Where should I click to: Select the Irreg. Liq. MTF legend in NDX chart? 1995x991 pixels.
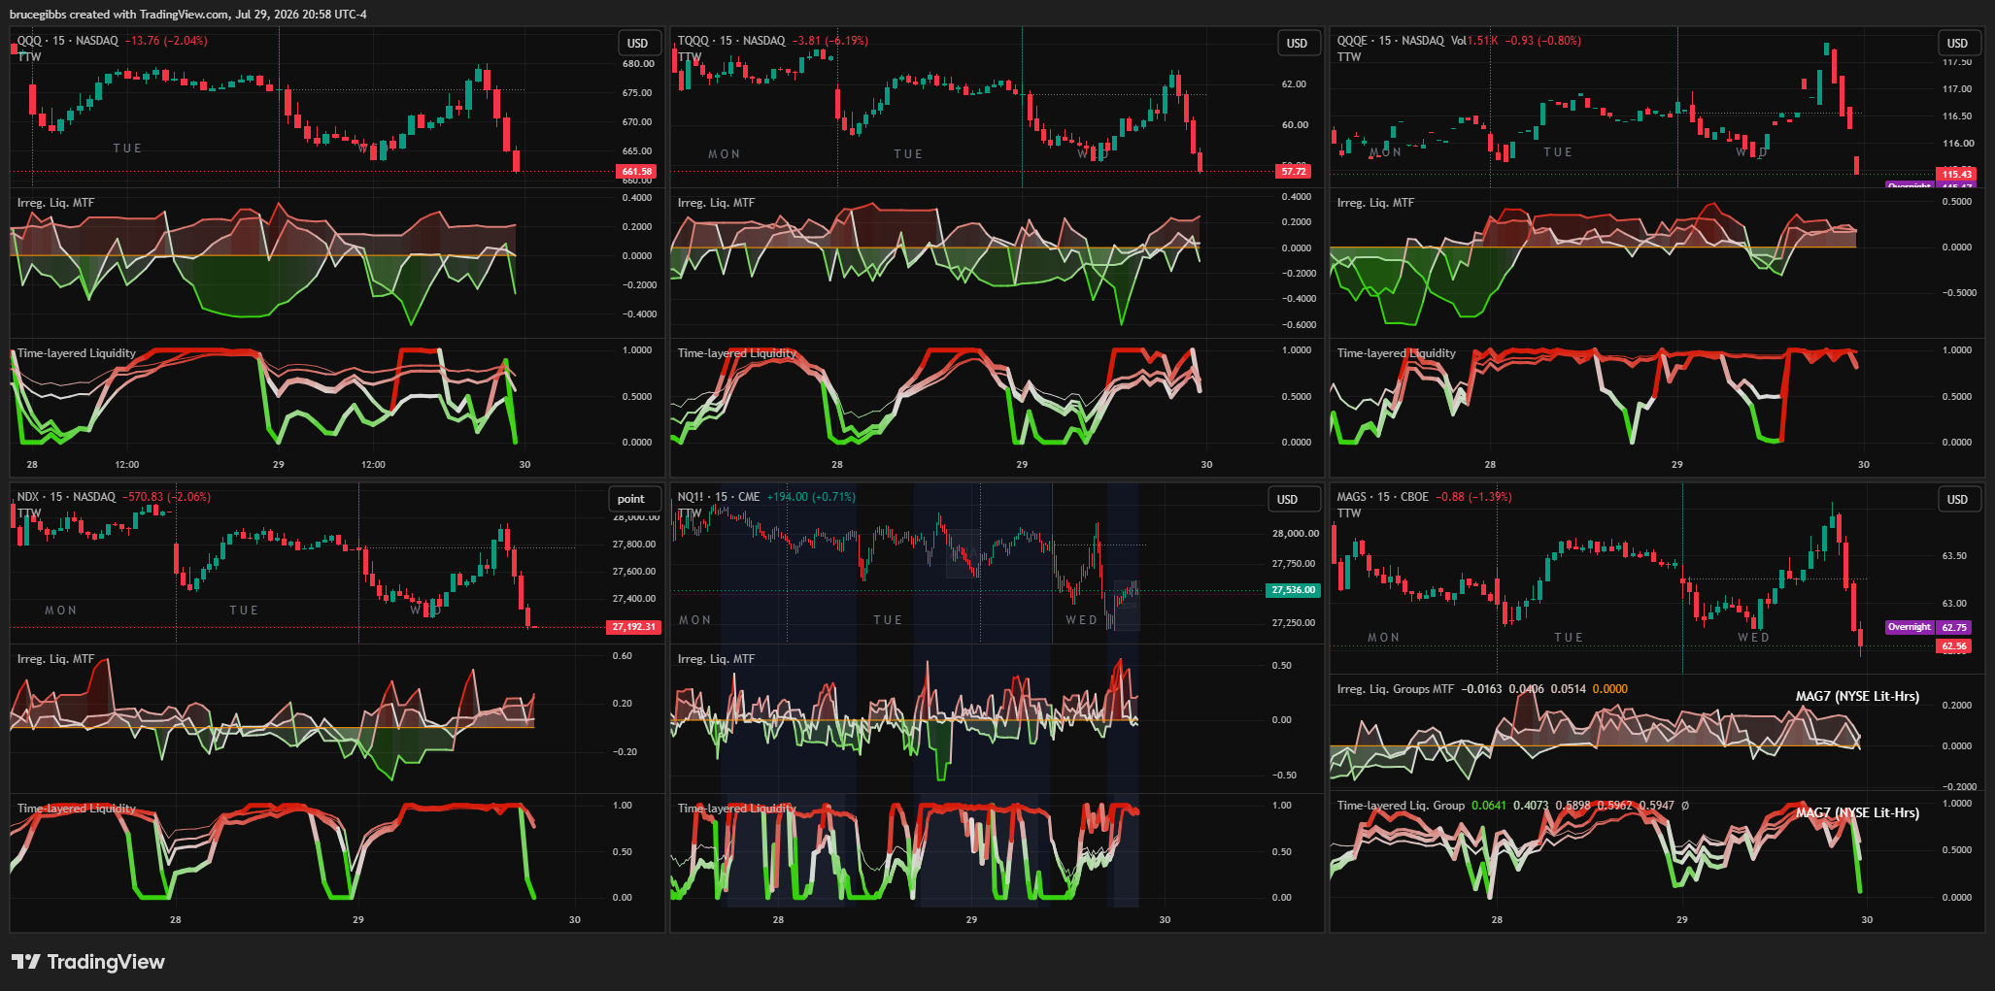(55, 659)
